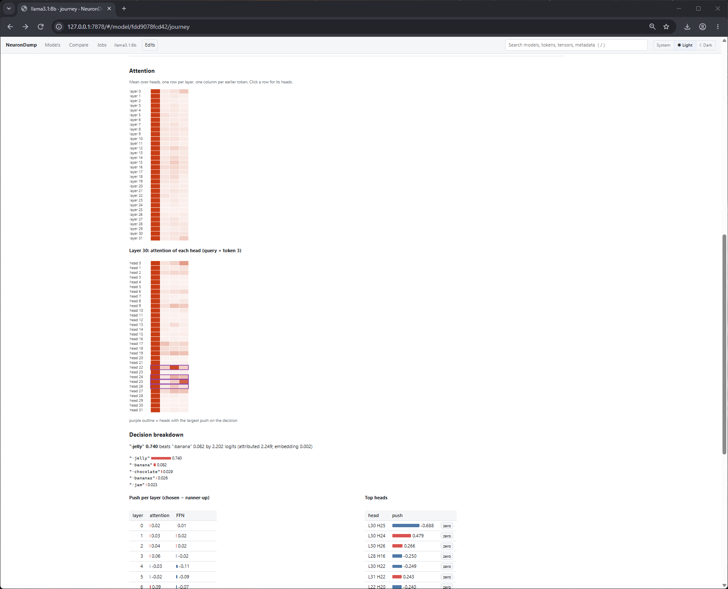Zero out head L30 H24
This screenshot has width=728, height=589.
coord(447,536)
